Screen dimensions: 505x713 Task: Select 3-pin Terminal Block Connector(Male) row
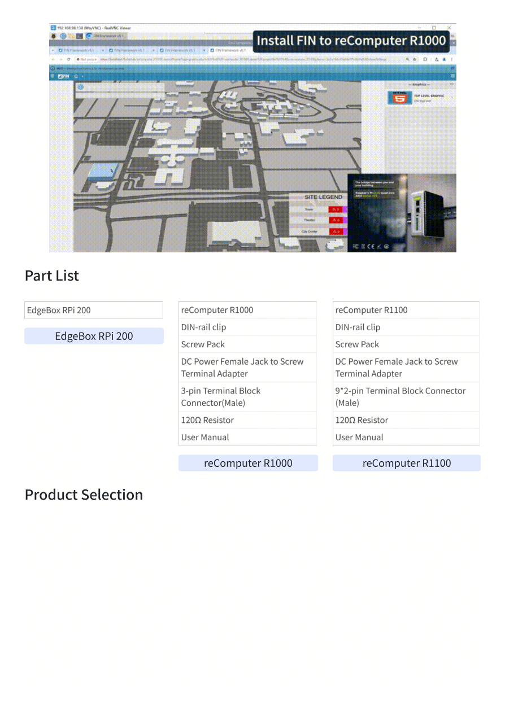[x=248, y=397]
